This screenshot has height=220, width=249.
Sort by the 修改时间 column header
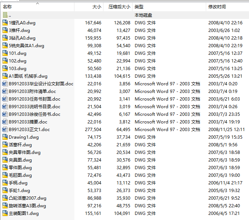tap(227, 7)
